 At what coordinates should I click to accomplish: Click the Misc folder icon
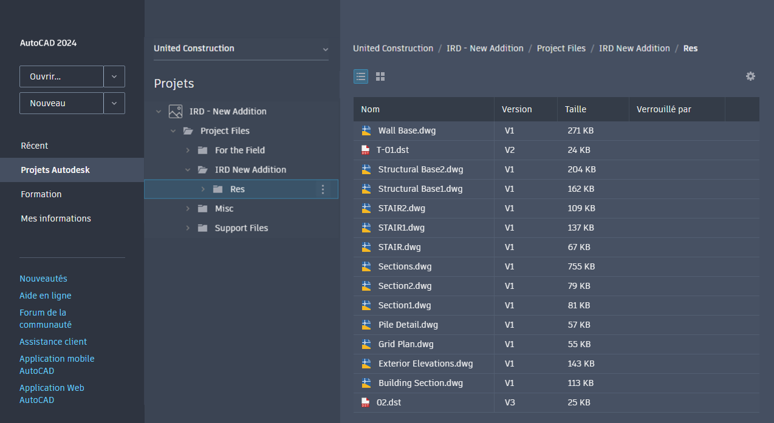[x=203, y=208]
